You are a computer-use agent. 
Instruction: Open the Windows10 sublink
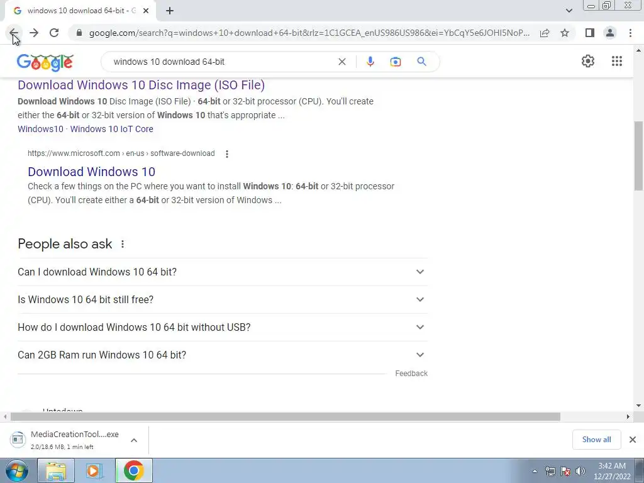click(x=41, y=129)
